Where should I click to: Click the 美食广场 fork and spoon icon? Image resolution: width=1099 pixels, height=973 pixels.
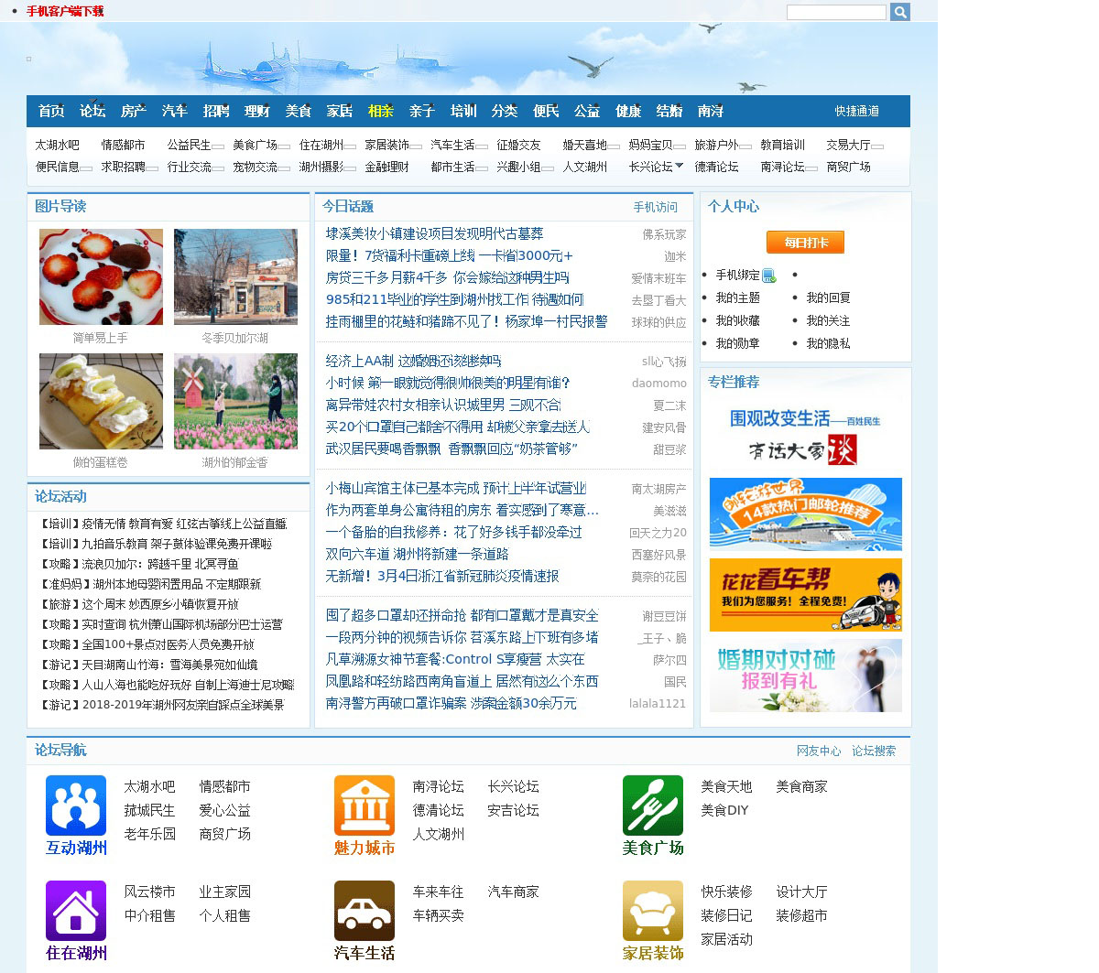[652, 805]
